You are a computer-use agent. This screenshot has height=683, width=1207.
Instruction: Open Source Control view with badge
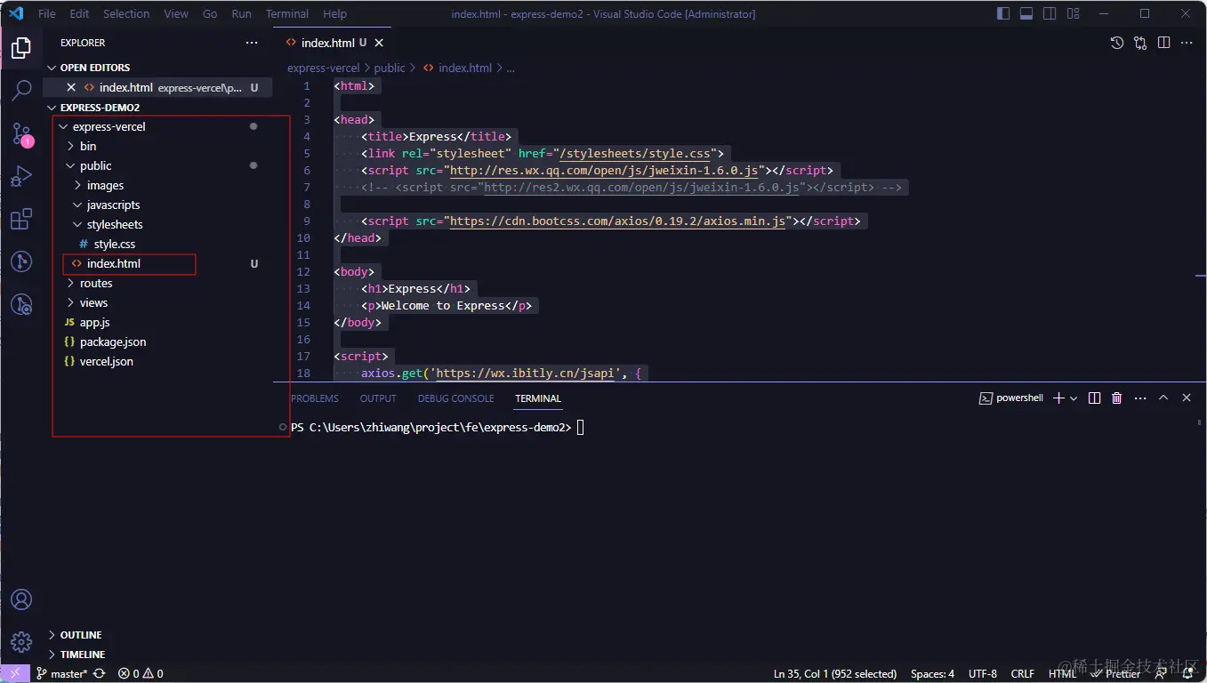[x=21, y=133]
